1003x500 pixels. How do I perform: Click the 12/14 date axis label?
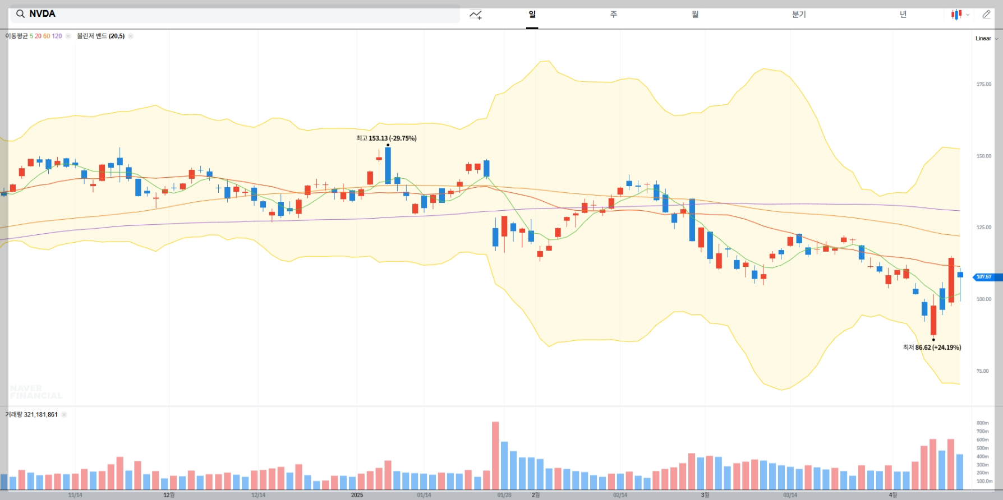click(x=258, y=495)
